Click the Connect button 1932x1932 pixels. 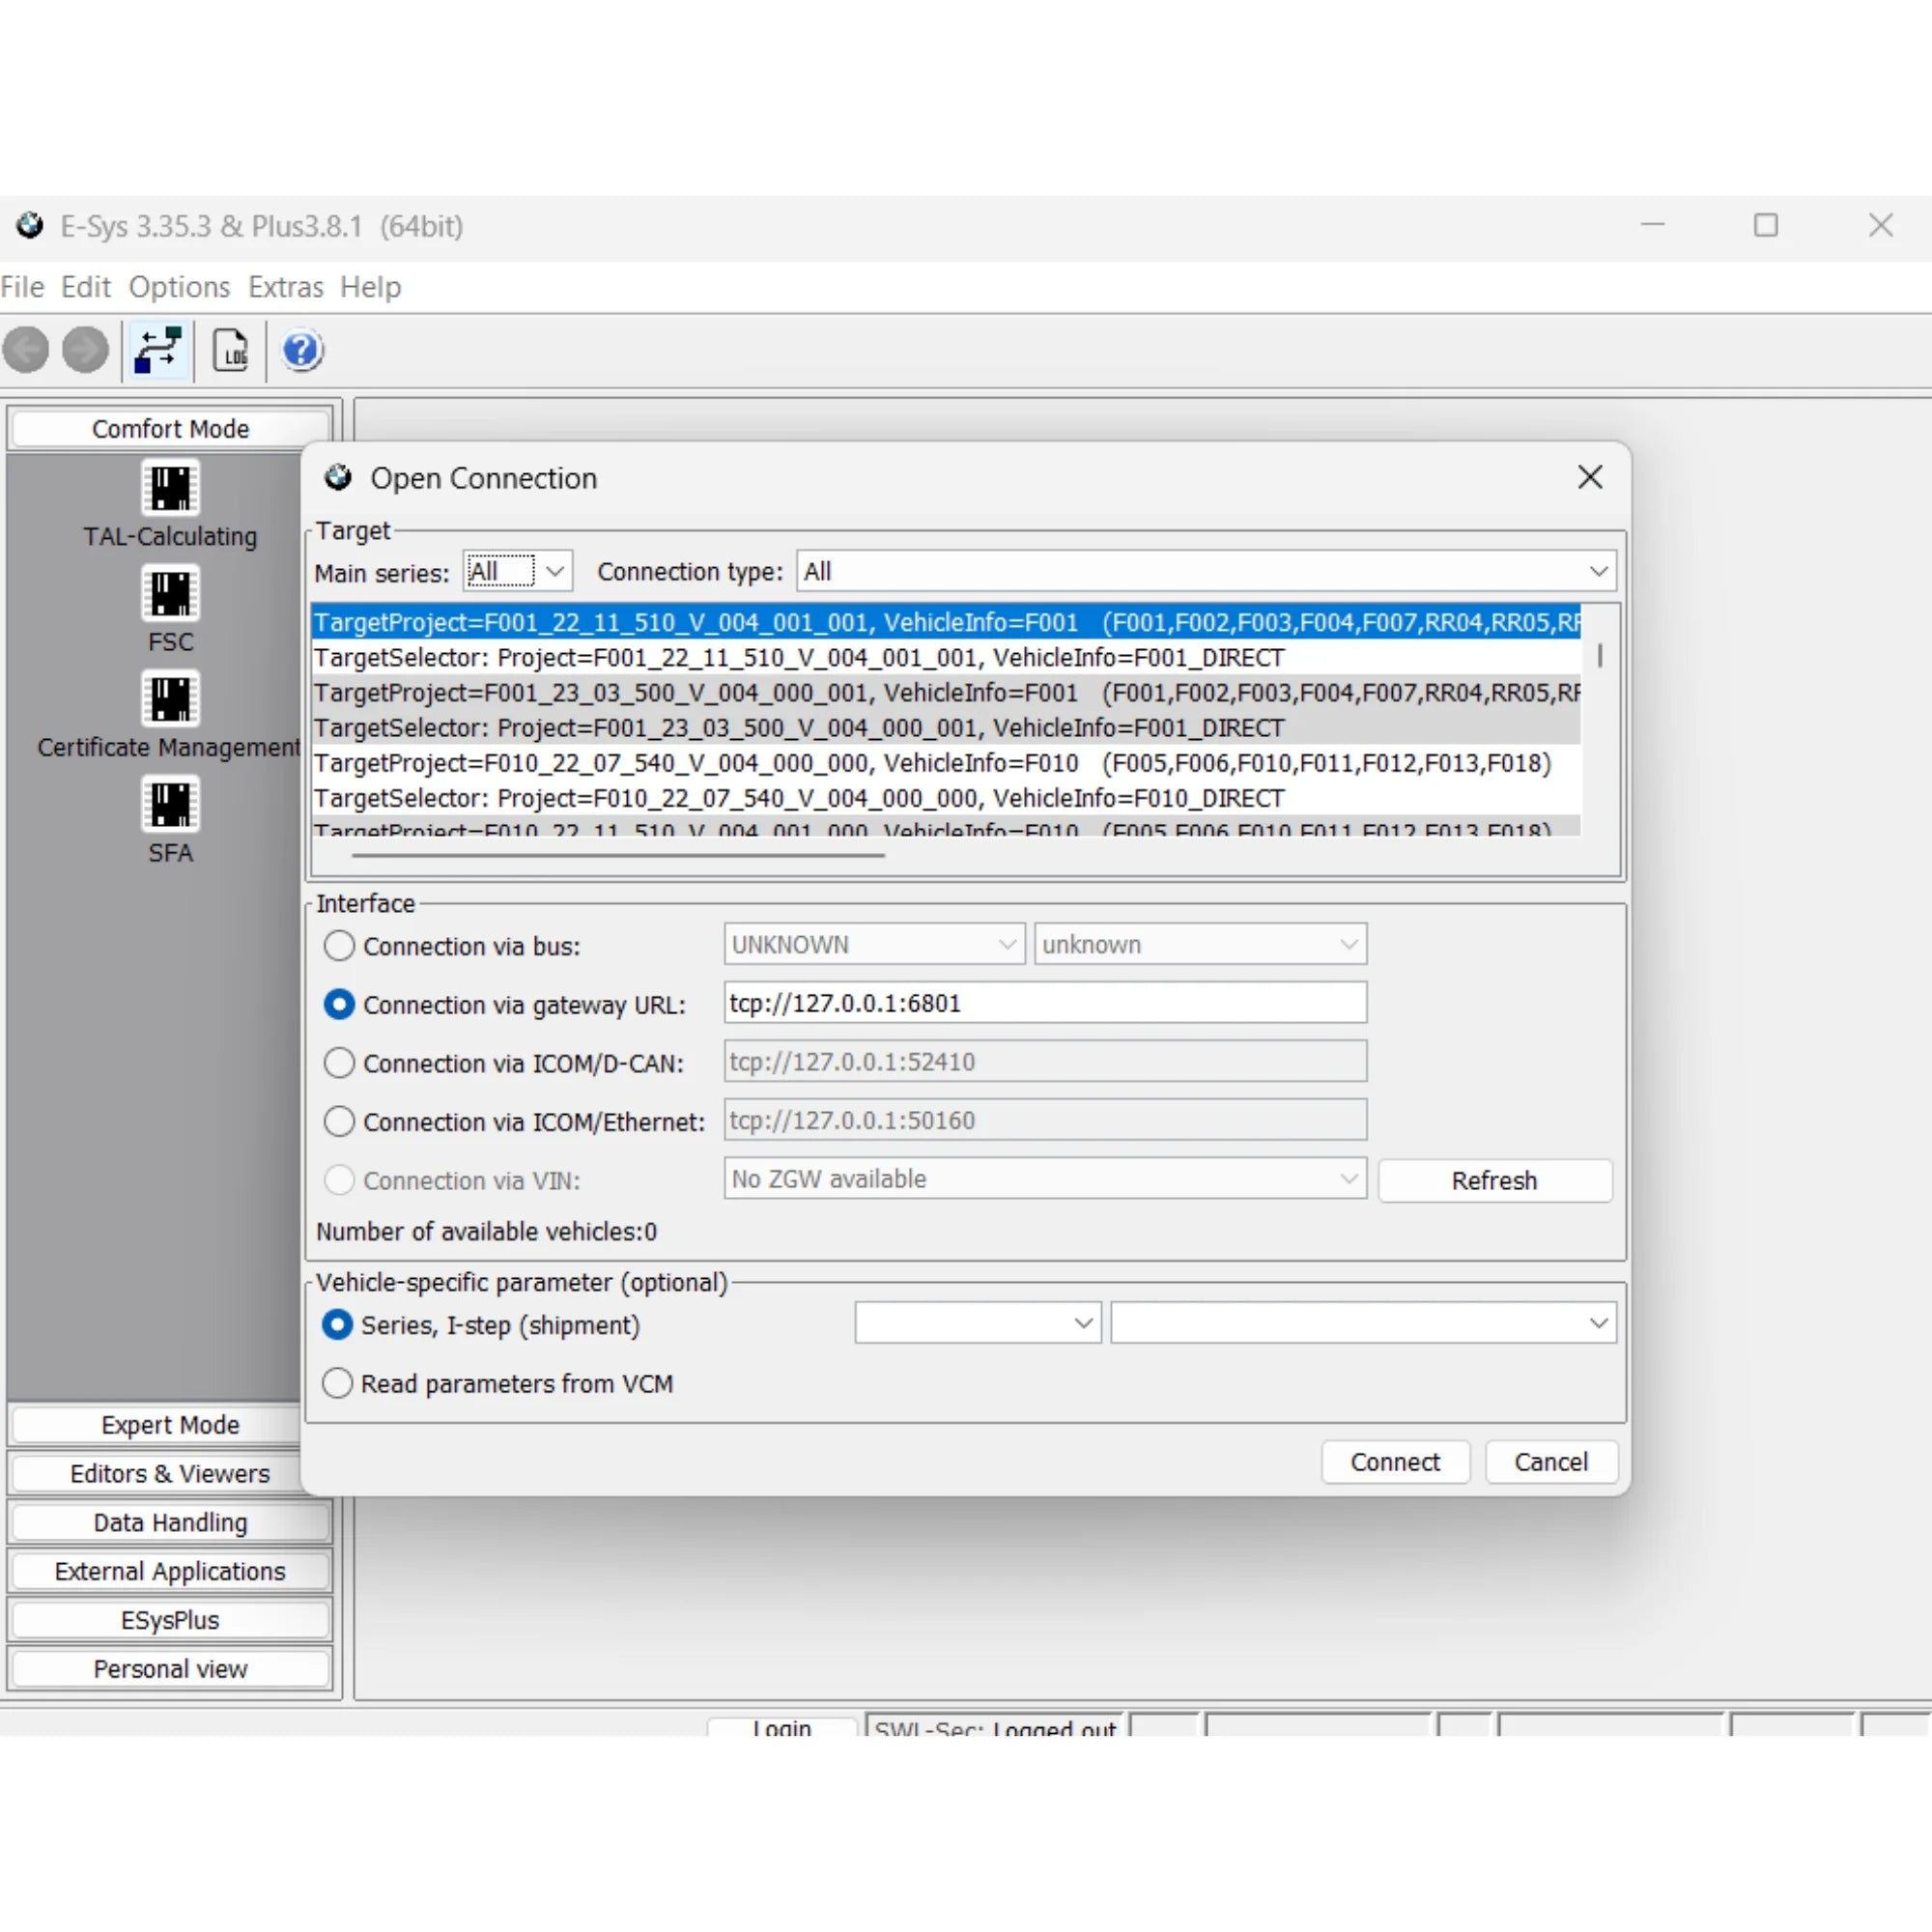click(x=1395, y=1461)
